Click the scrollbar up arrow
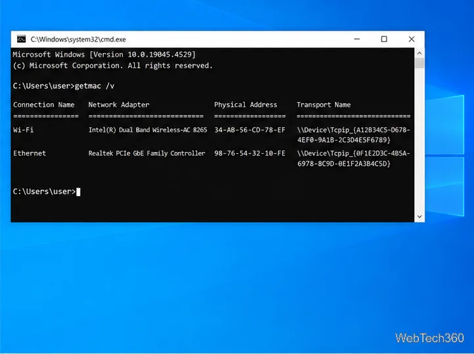Image resolution: width=474 pixels, height=354 pixels. coord(419,53)
